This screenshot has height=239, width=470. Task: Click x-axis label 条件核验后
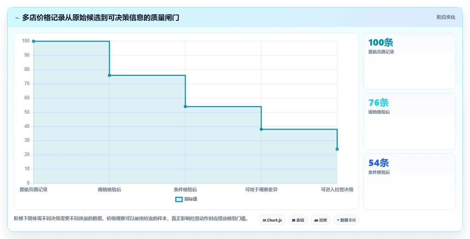(x=185, y=189)
